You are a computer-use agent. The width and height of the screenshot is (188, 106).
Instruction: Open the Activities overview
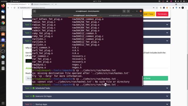click(4, 1)
